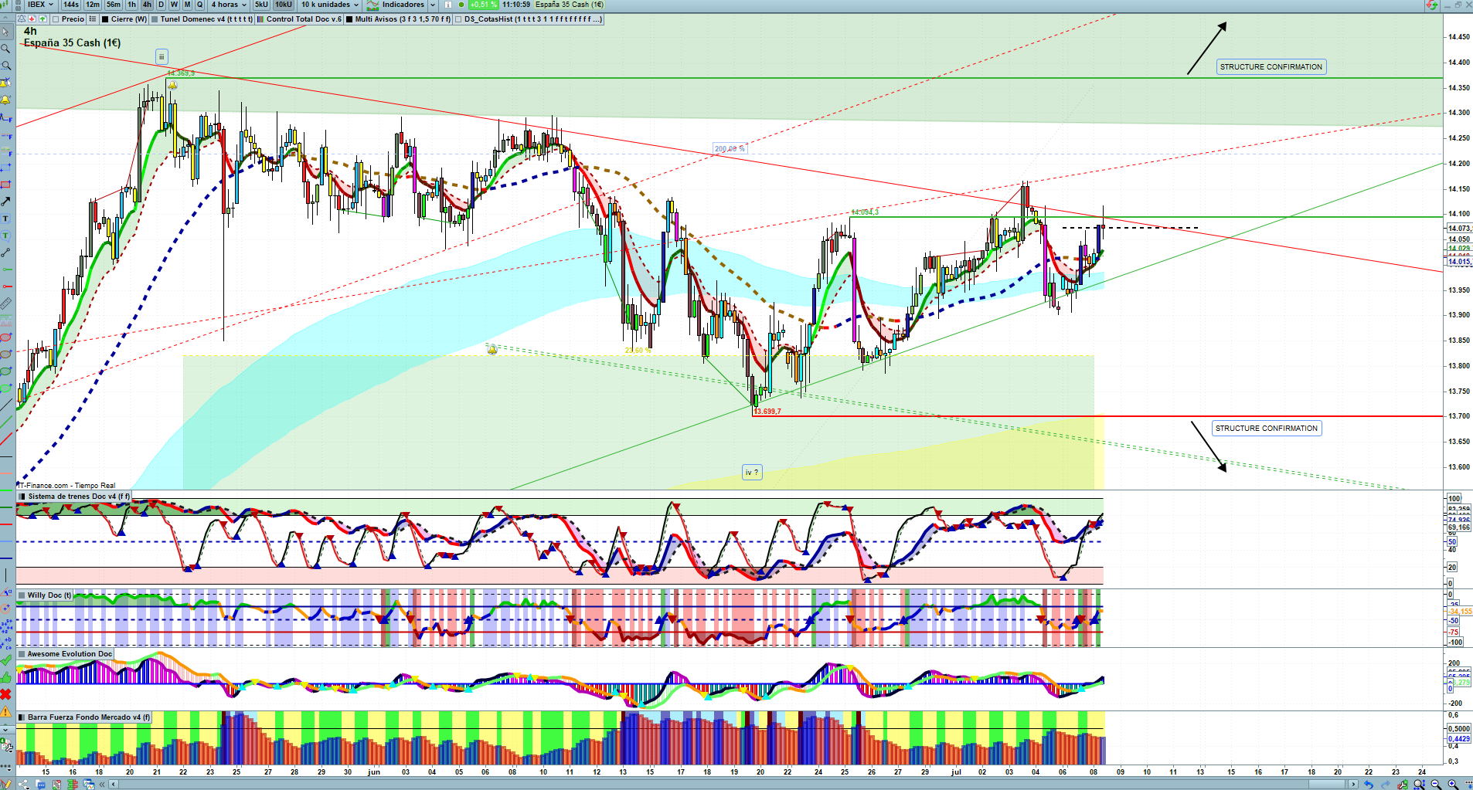Click the redo arrow in bottom bar
This screenshot has height=790, width=1473.
[x=1386, y=785]
